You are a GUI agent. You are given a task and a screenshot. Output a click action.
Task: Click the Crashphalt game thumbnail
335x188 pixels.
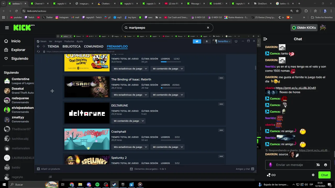[87, 139]
